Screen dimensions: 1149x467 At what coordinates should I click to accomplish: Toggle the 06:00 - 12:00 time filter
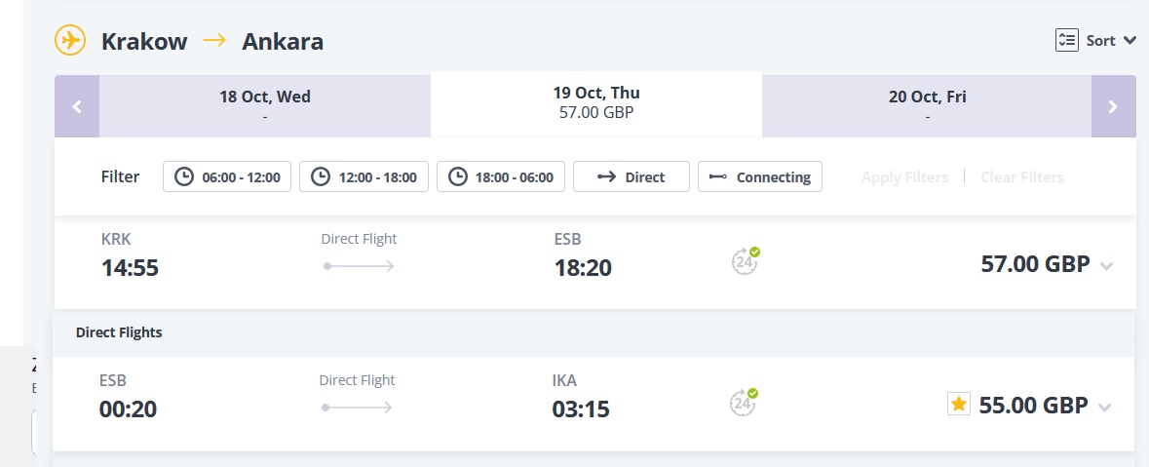[227, 176]
